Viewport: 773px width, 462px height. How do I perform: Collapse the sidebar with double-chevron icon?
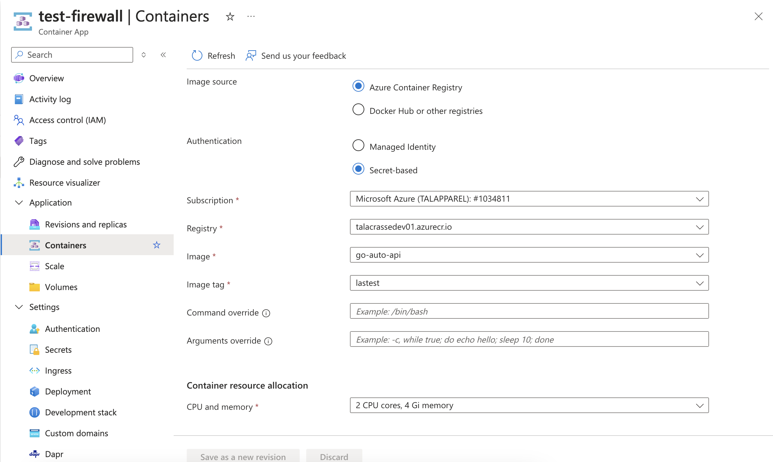(163, 55)
